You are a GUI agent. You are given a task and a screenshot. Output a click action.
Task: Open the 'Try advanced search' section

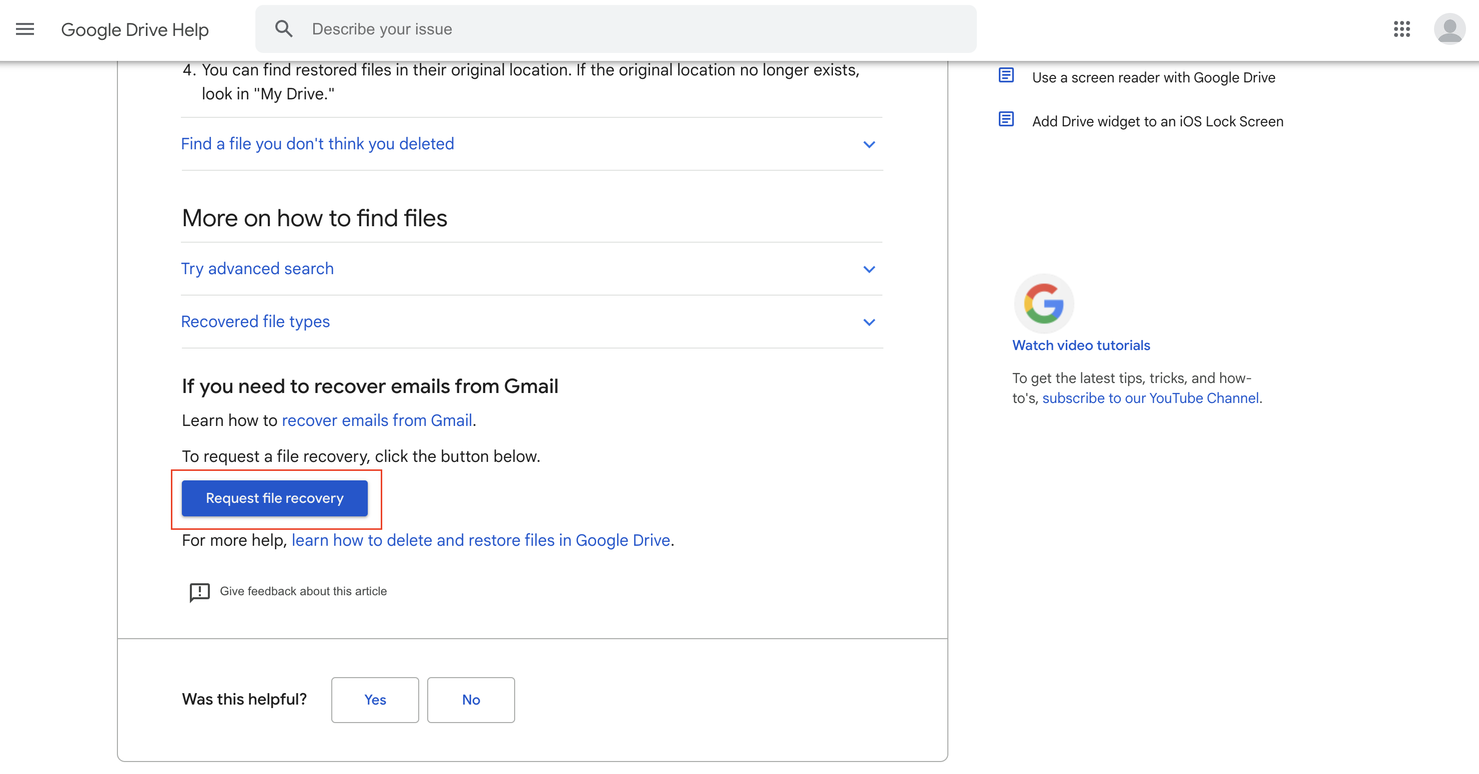532,269
